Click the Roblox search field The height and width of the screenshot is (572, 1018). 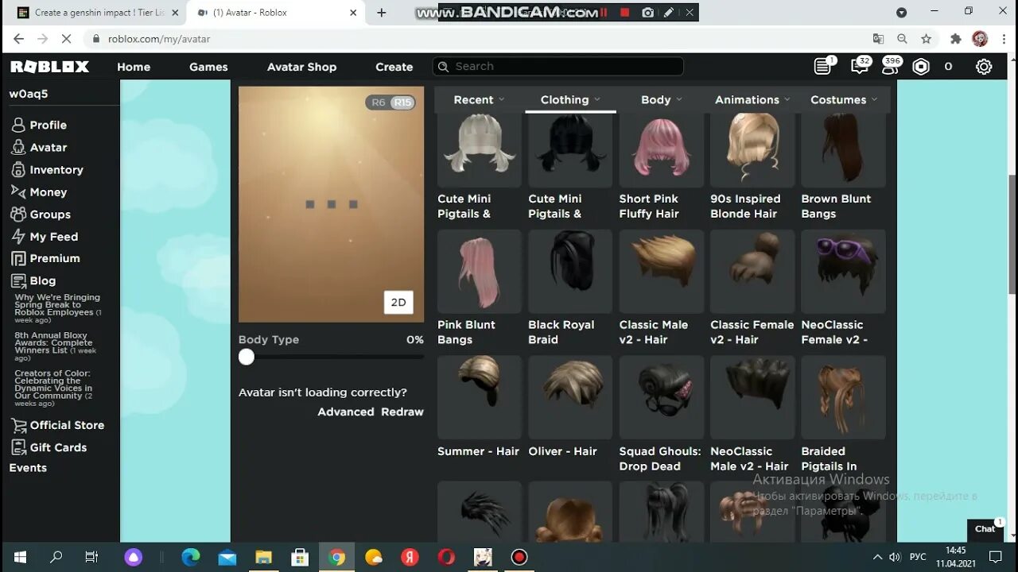tap(558, 67)
